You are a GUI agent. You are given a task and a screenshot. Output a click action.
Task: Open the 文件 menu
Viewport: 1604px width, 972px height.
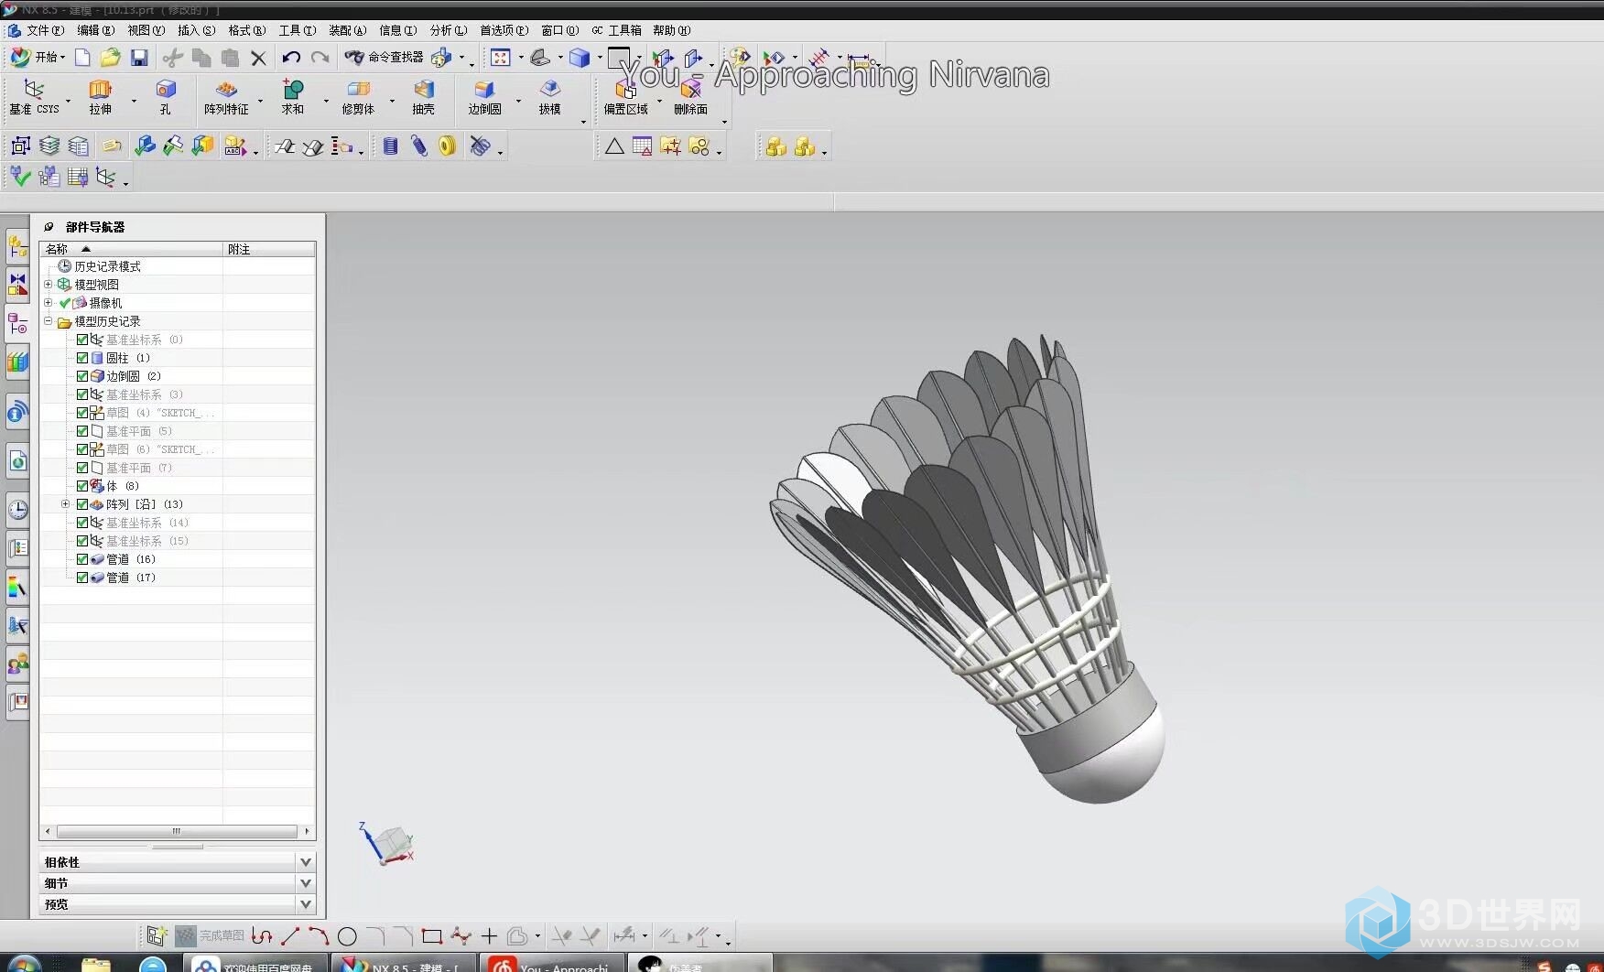45,30
